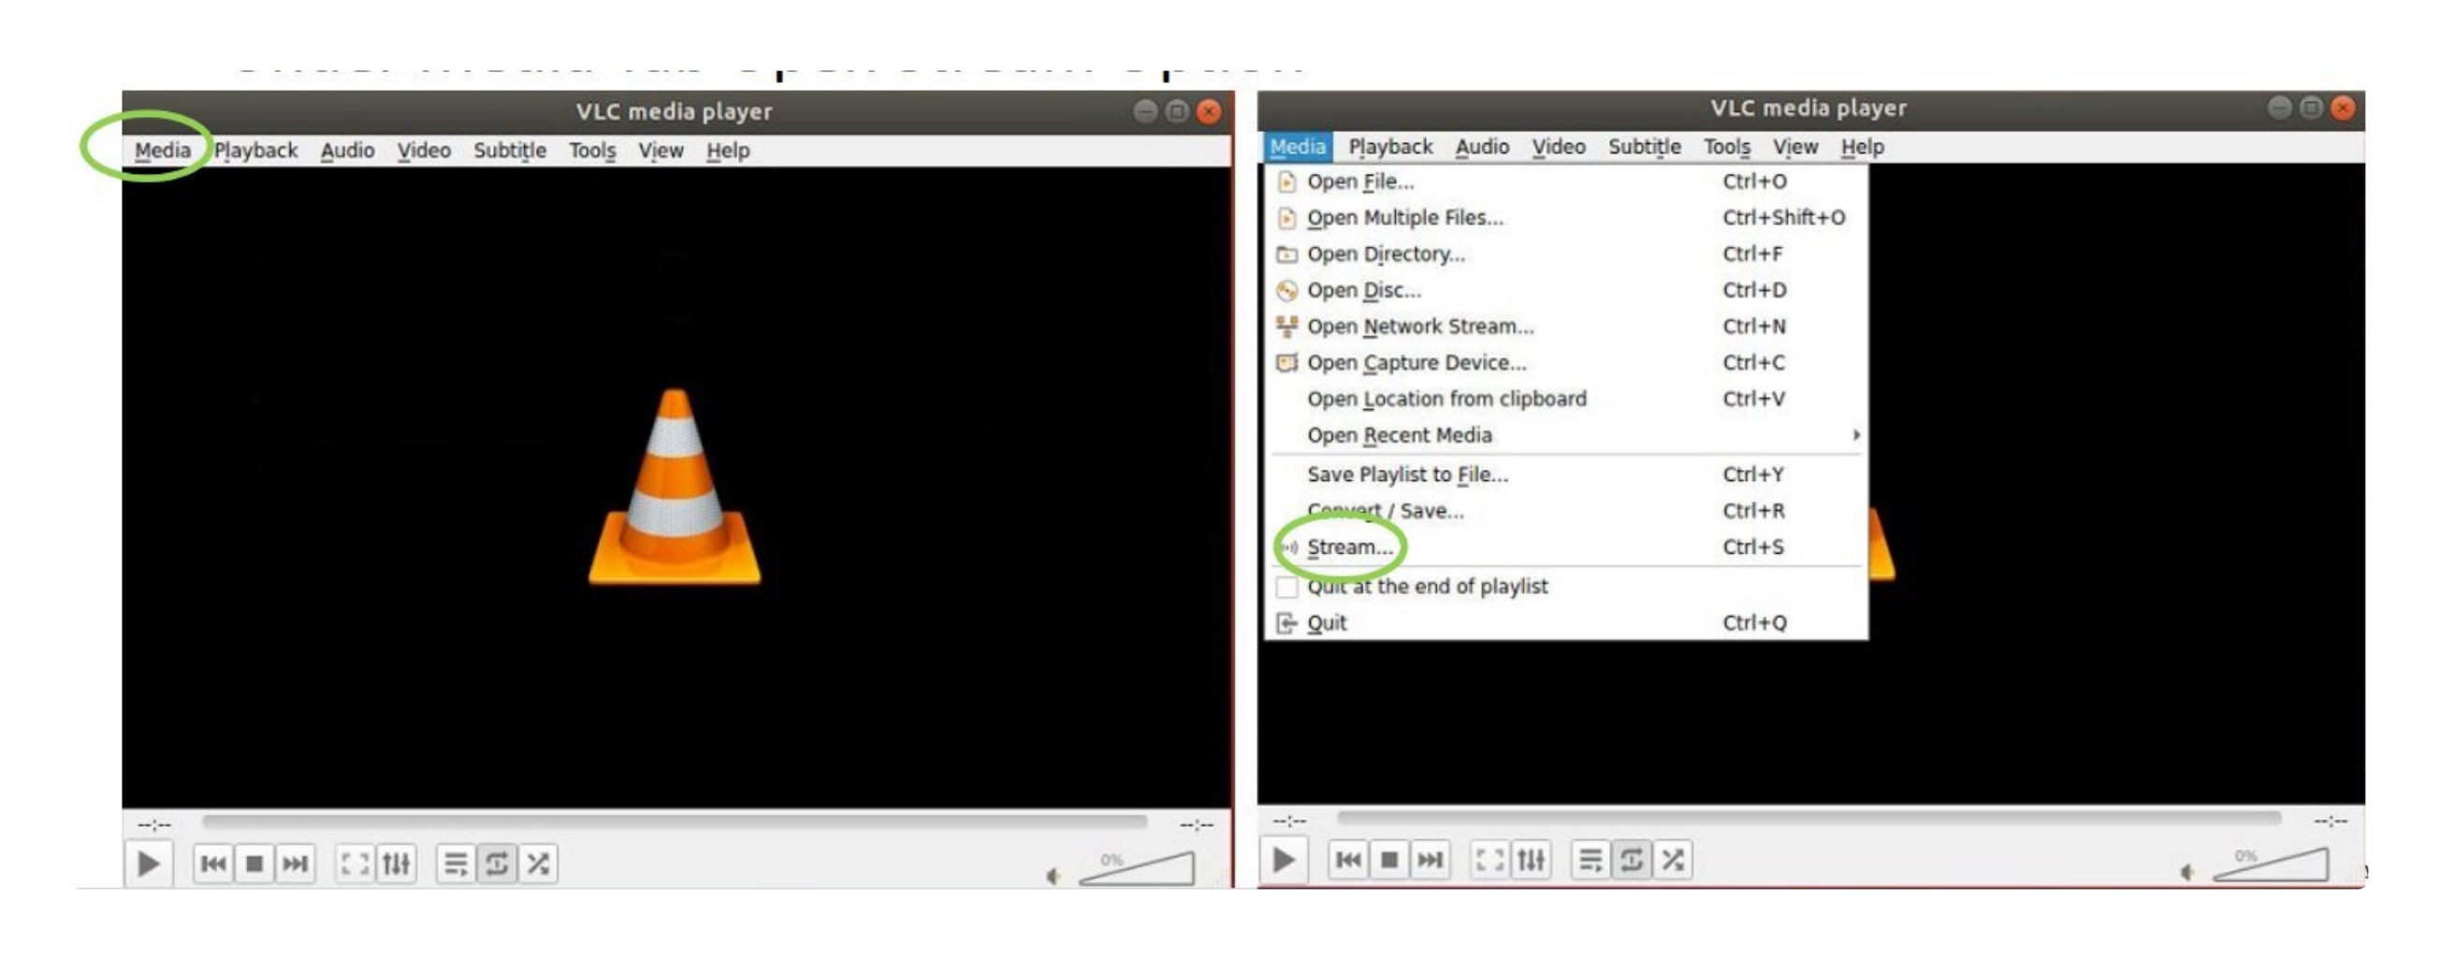Image resolution: width=2440 pixels, height=960 pixels.
Task: Open the Media menu in left window
Action: (162, 150)
